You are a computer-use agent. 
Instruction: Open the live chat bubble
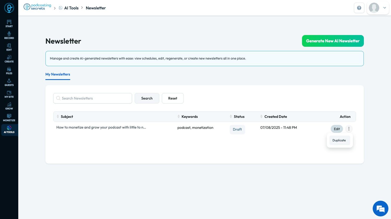tap(380, 209)
